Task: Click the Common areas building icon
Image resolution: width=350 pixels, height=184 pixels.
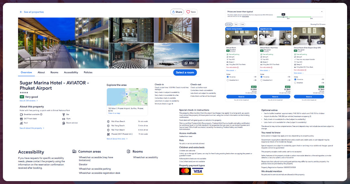Action: [x=74, y=151]
